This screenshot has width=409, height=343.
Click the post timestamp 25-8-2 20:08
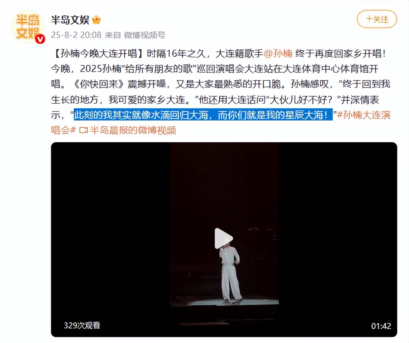pyautogui.click(x=76, y=35)
